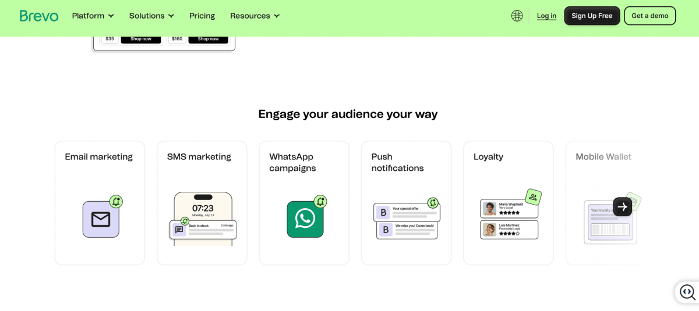This screenshot has width=699, height=311.
Task: Expand the Resources dropdown
Action: coord(255,16)
